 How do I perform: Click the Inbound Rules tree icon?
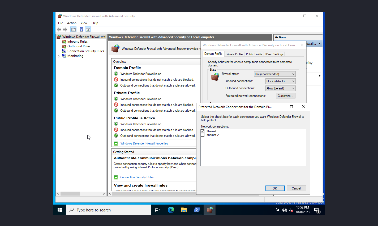tap(64, 42)
